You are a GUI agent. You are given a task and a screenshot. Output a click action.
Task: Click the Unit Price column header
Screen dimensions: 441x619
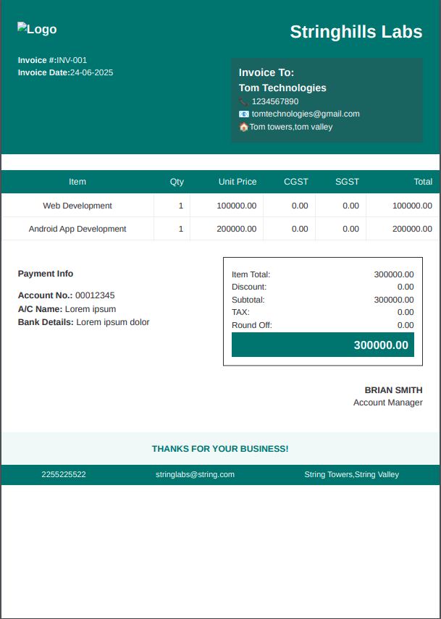coord(238,182)
